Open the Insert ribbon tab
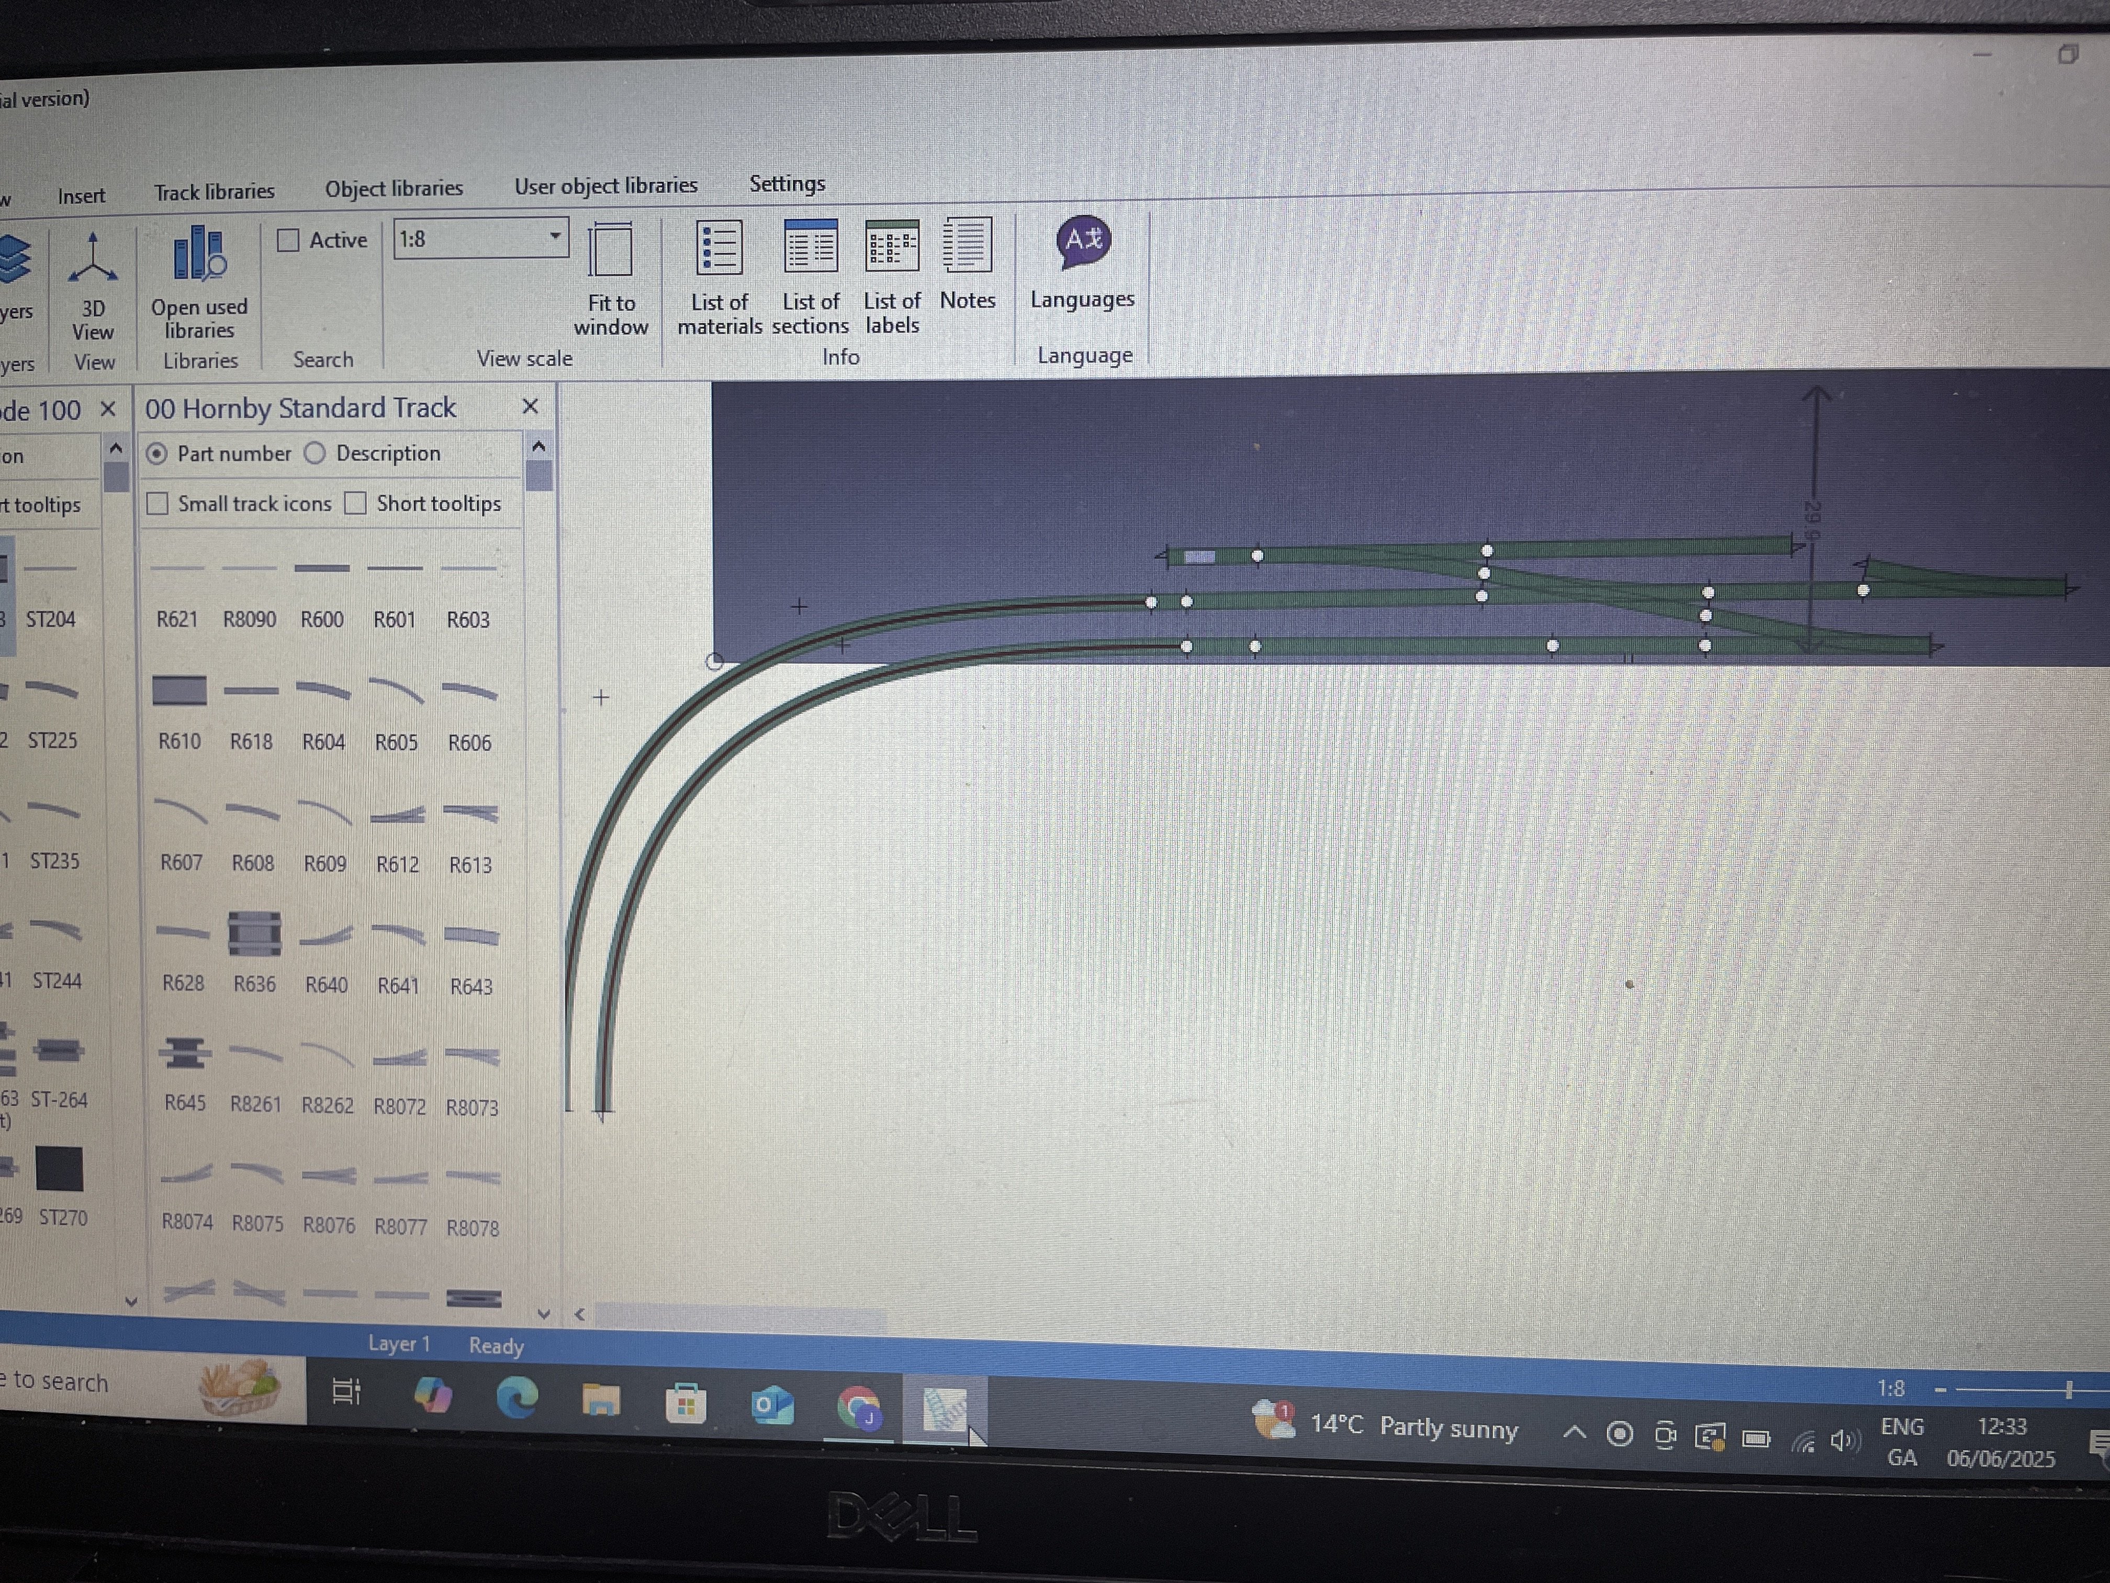This screenshot has width=2110, height=1583. [81, 196]
